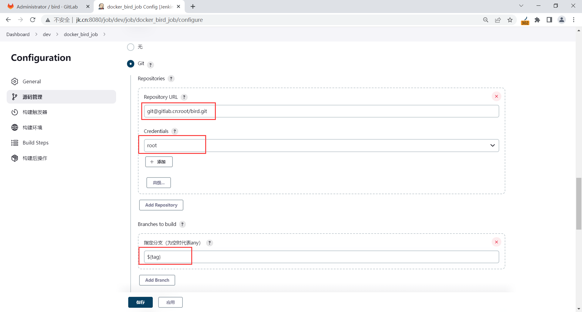This screenshot has height=312, width=582.
Task: Click the not-secure warning icon
Action: point(48,20)
